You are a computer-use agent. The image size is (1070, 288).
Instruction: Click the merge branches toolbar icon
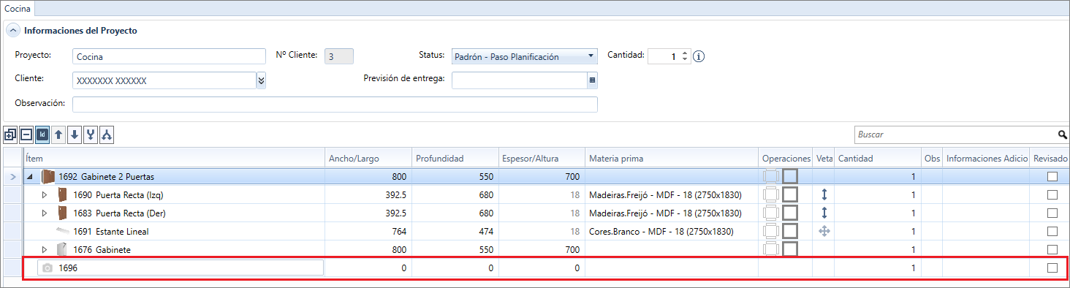coord(91,135)
